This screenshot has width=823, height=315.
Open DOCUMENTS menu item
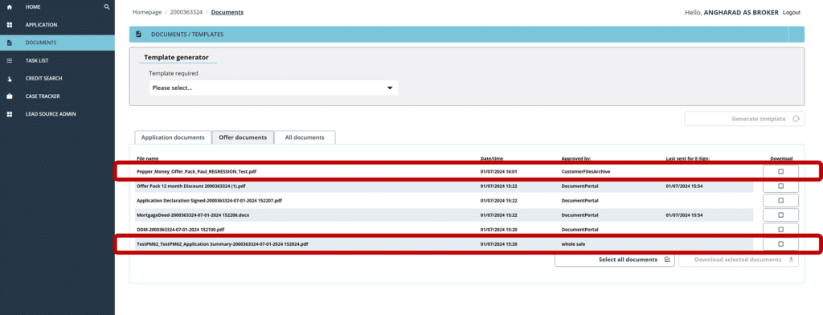click(x=41, y=43)
